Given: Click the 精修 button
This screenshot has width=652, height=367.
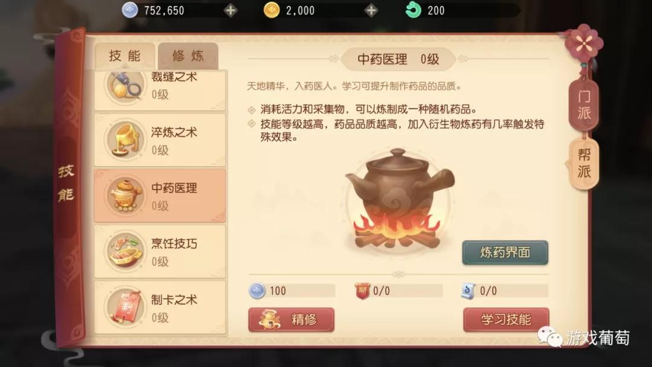Looking at the screenshot, I should click(x=291, y=320).
